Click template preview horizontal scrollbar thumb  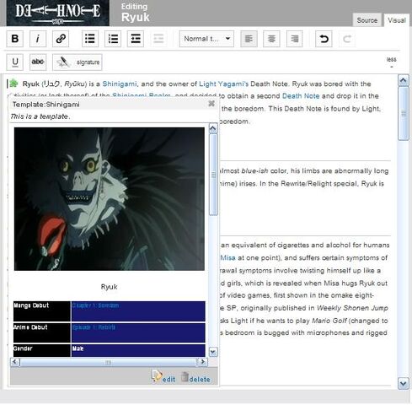pos(109,362)
